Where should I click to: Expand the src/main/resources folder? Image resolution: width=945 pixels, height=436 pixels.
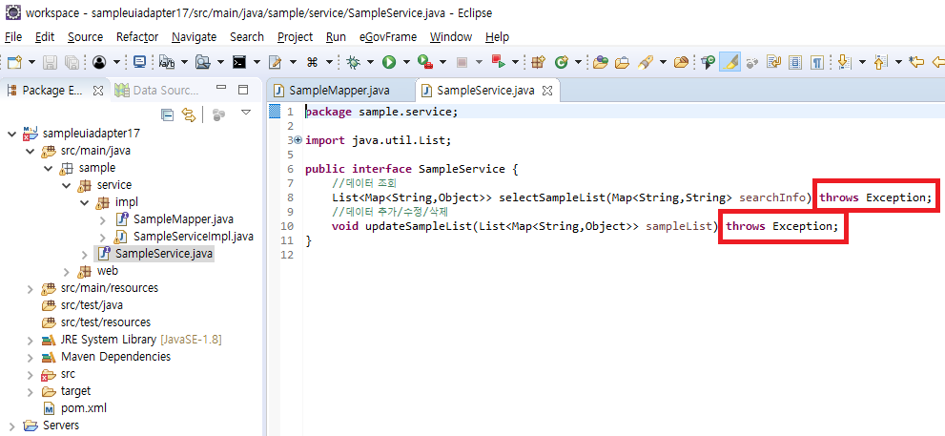pyautogui.click(x=30, y=288)
